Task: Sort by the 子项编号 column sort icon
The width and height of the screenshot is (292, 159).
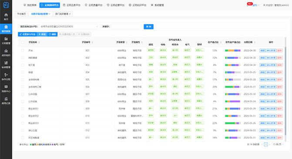Action: [92, 42]
